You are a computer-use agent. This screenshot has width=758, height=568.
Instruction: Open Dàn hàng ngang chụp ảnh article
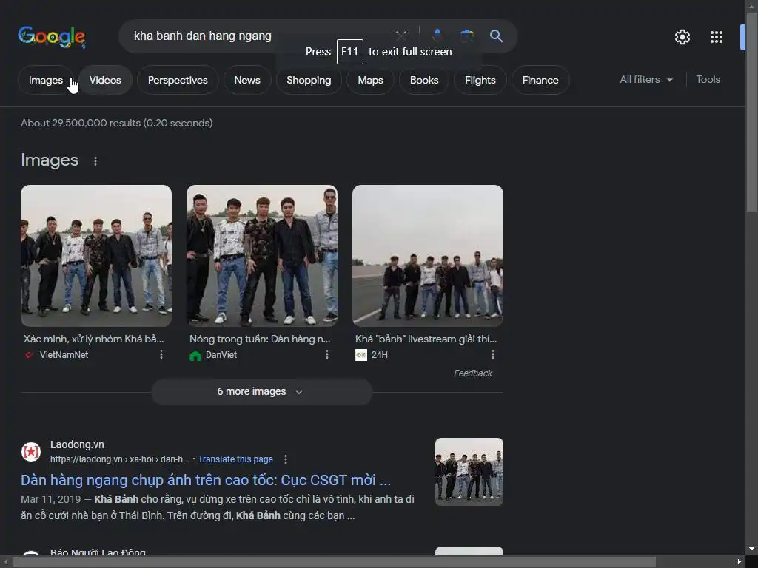click(206, 480)
